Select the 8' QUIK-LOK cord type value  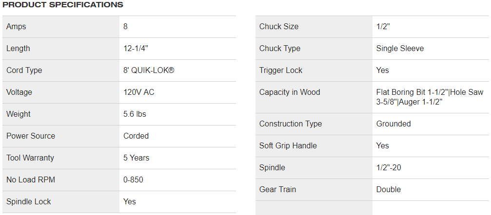click(x=149, y=71)
